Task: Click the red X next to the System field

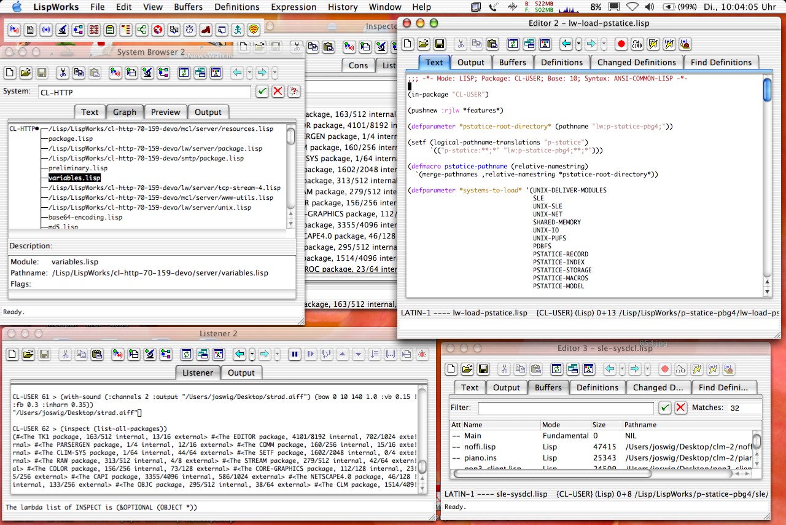Action: 278,91
